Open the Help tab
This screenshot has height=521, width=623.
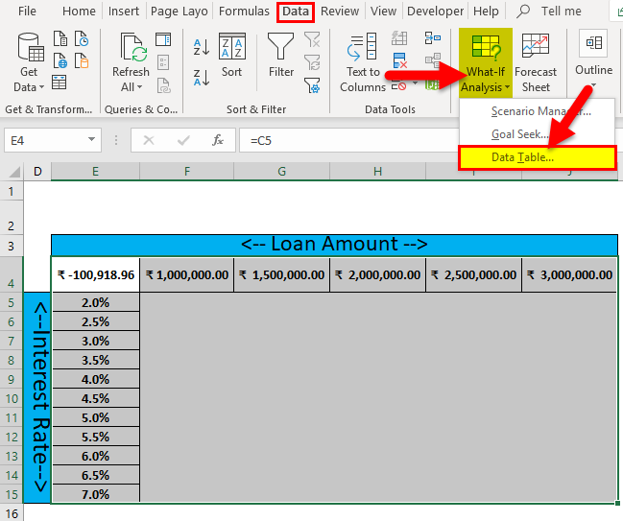[x=486, y=12]
